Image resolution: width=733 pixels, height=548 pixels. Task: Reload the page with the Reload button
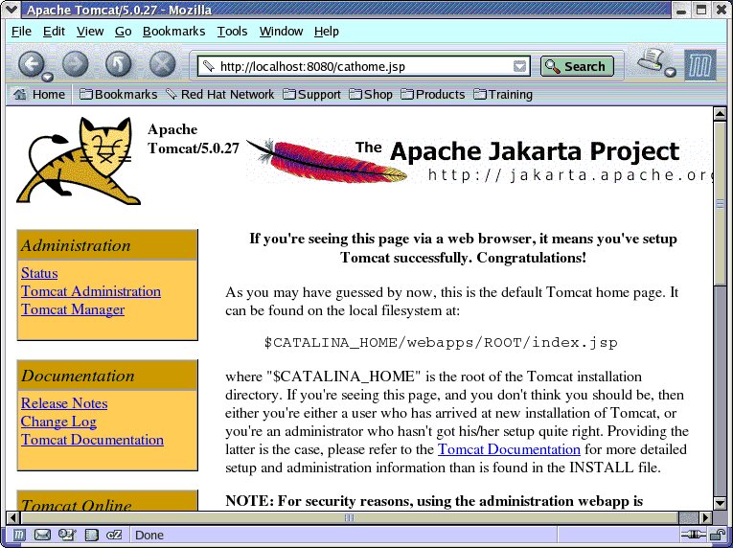tap(118, 64)
